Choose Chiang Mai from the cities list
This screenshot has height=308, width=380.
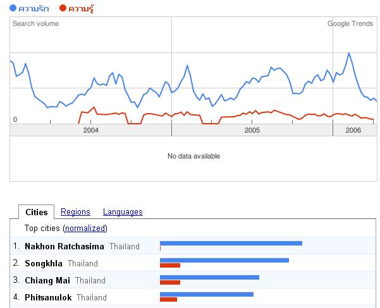click(x=47, y=280)
